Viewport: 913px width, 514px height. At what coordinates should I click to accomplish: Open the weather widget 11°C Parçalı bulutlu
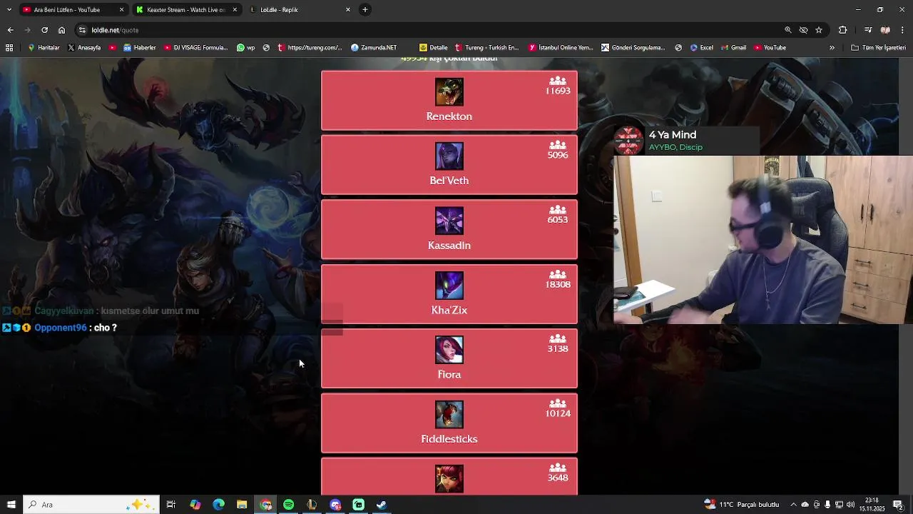(x=742, y=505)
